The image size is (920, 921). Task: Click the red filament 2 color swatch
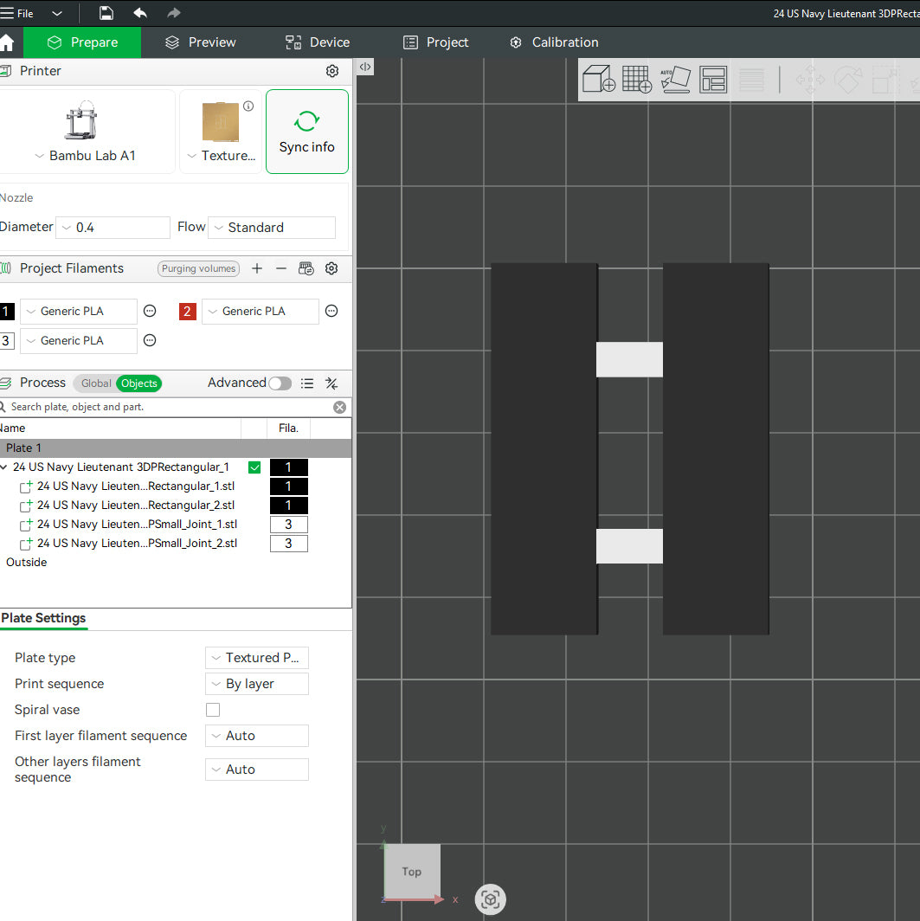pyautogui.click(x=187, y=312)
